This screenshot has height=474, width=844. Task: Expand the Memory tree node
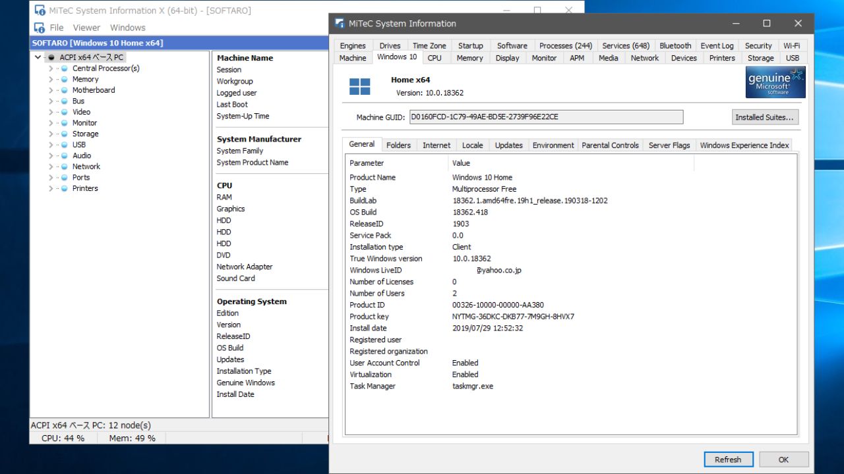pos(51,79)
